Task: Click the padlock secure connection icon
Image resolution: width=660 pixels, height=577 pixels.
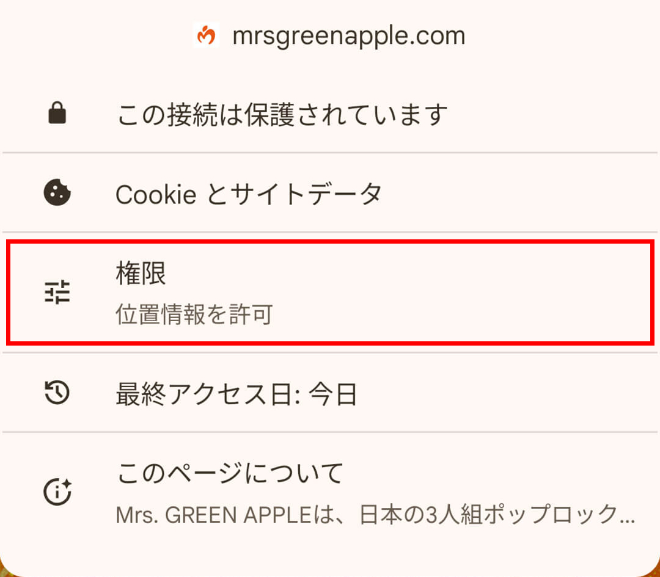Action: 57,114
